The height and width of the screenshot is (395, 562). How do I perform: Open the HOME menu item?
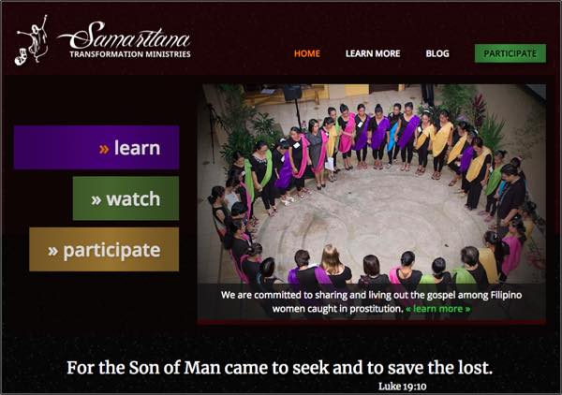307,53
